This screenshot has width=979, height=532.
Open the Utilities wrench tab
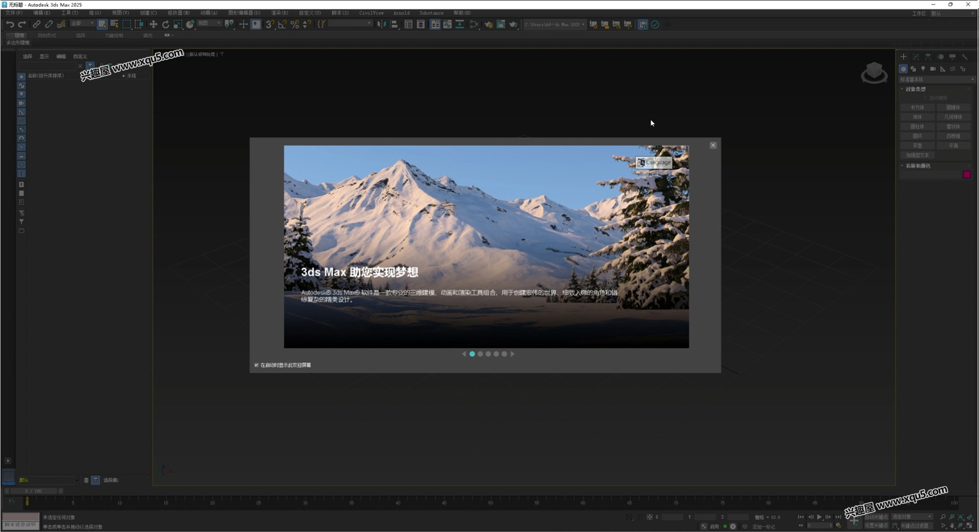click(x=965, y=57)
